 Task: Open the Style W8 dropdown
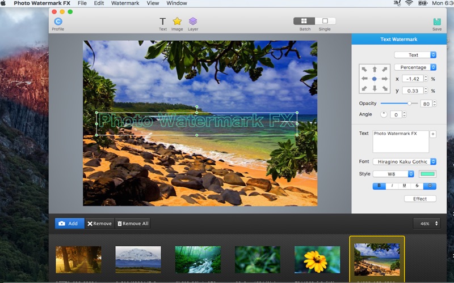(393, 174)
